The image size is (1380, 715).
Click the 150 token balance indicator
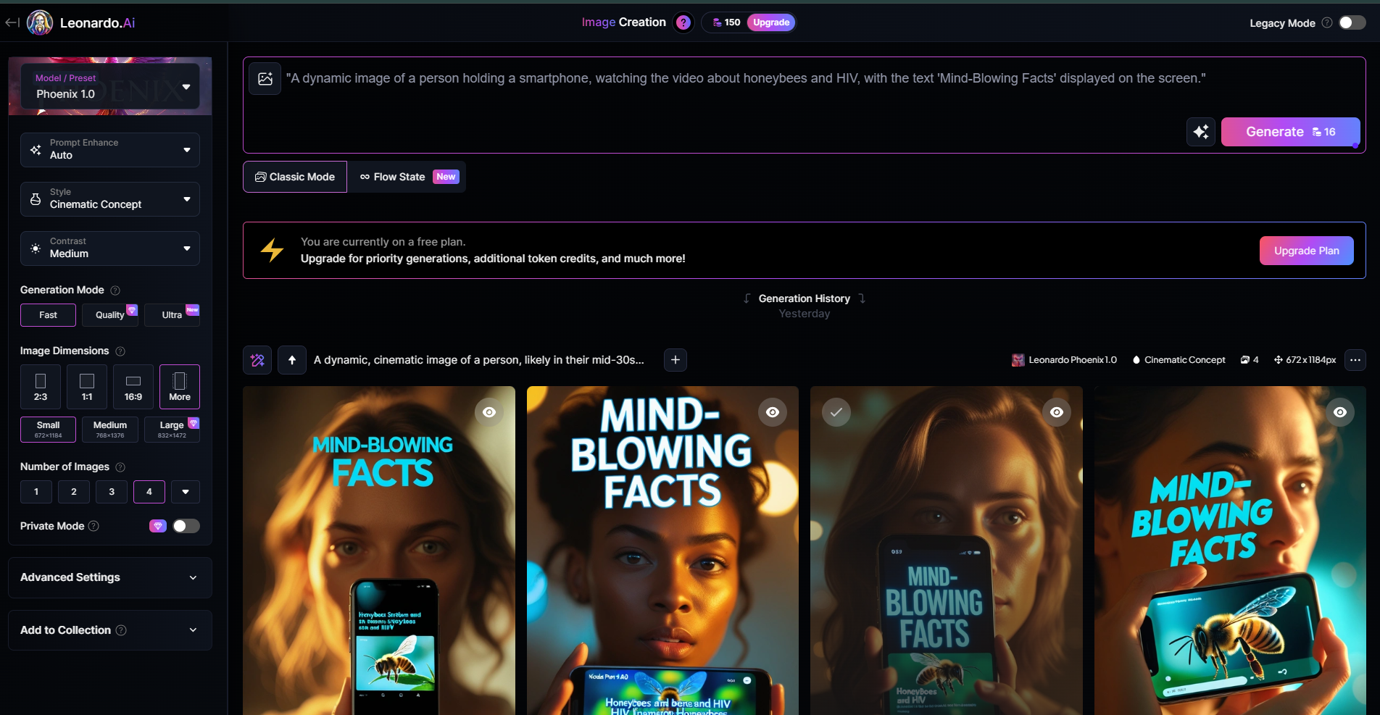coord(726,22)
